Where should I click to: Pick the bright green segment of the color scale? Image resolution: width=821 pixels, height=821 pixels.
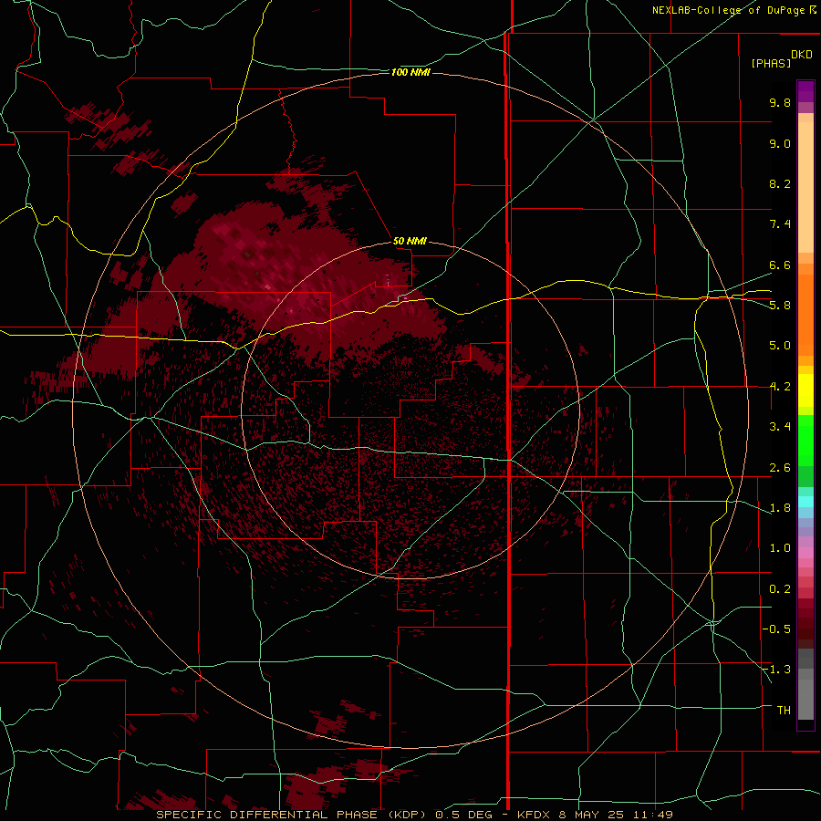[x=805, y=440]
